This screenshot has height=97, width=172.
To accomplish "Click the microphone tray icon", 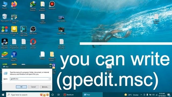I will [x=147, y=95].
